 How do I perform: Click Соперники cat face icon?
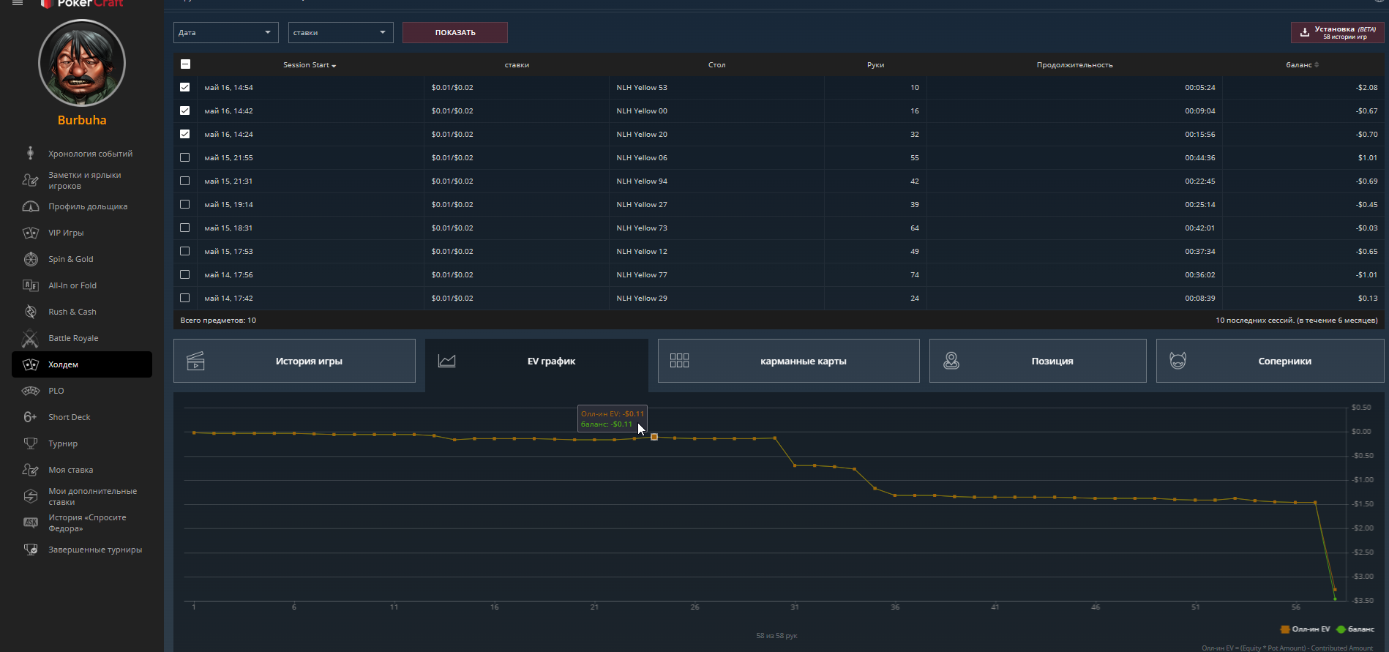pos(1178,361)
